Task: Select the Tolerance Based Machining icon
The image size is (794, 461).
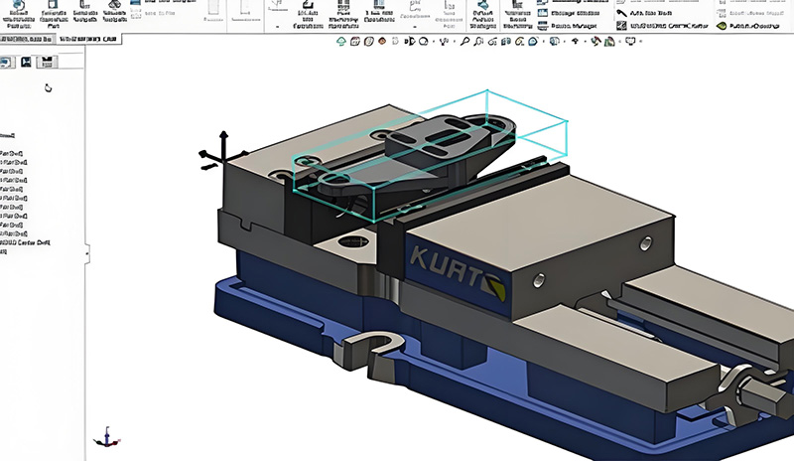Action: click(516, 12)
